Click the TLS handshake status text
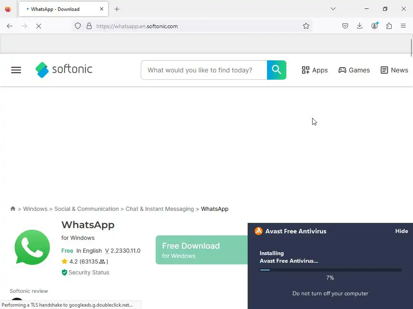 click(x=67, y=305)
